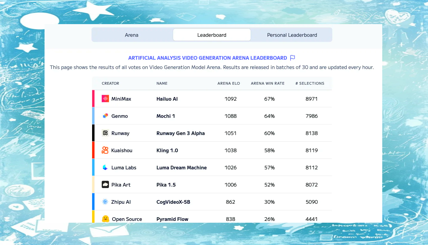
Task: Click the Runway creator name
Action: [x=120, y=133]
